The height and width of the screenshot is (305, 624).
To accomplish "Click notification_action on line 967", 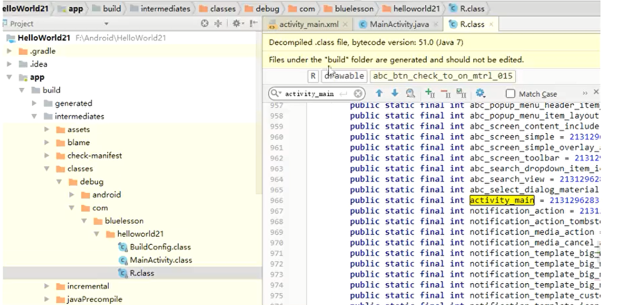I will [517, 211].
